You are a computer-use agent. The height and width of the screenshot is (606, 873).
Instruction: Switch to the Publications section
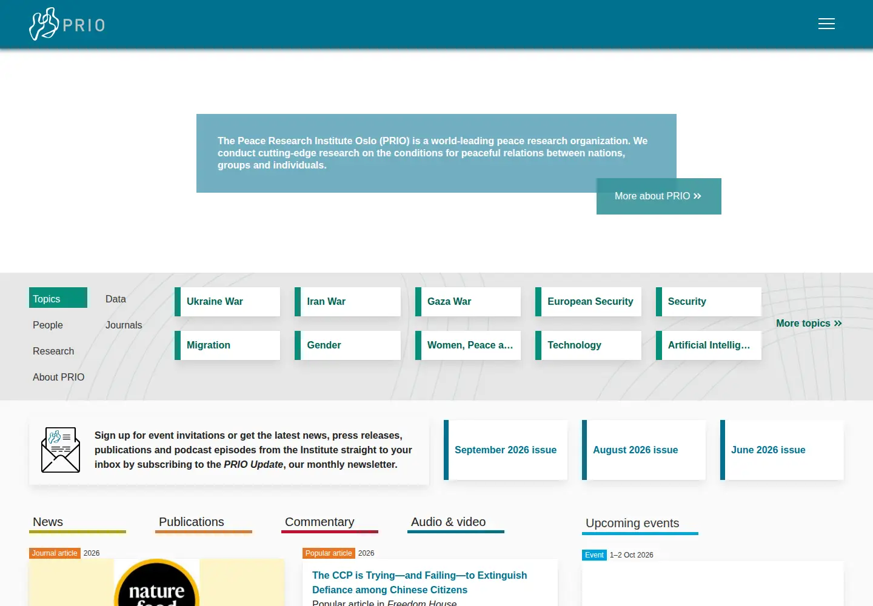point(204,523)
